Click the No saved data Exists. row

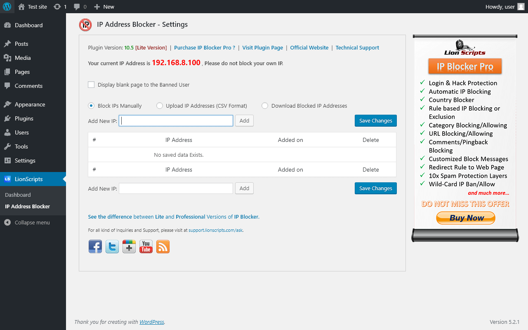(x=242, y=155)
